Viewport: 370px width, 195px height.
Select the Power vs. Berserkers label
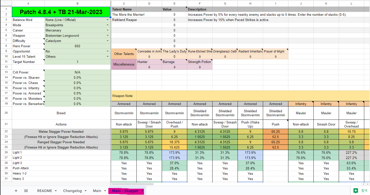pyautogui.click(x=28, y=104)
